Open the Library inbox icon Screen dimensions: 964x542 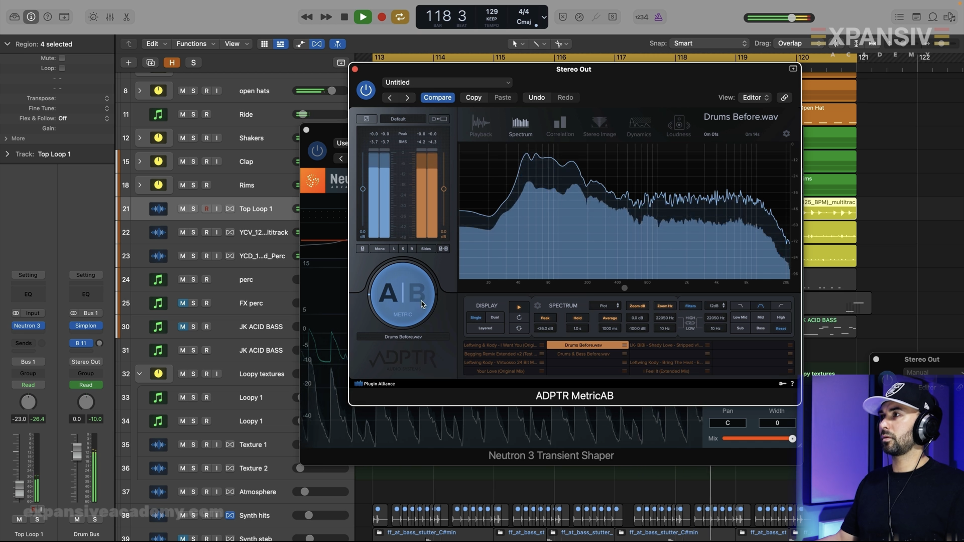pos(15,17)
